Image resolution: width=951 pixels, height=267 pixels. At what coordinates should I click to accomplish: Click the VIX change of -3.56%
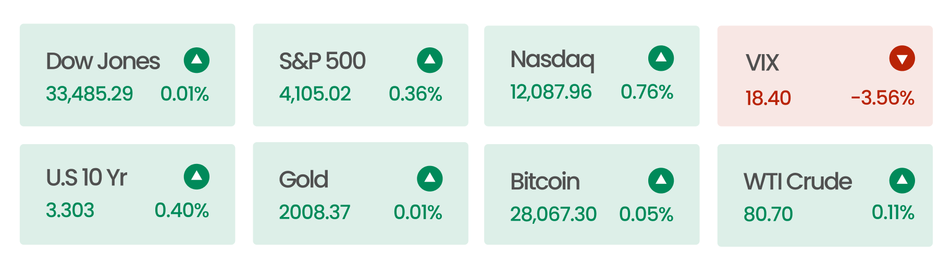[883, 98]
